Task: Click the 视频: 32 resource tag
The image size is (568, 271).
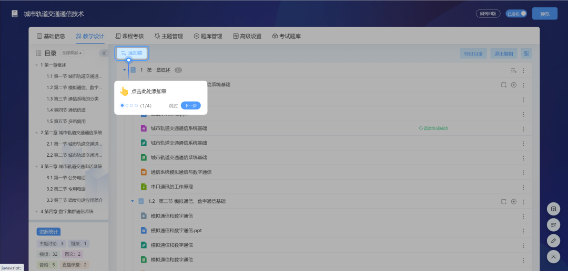Action: tap(48, 254)
